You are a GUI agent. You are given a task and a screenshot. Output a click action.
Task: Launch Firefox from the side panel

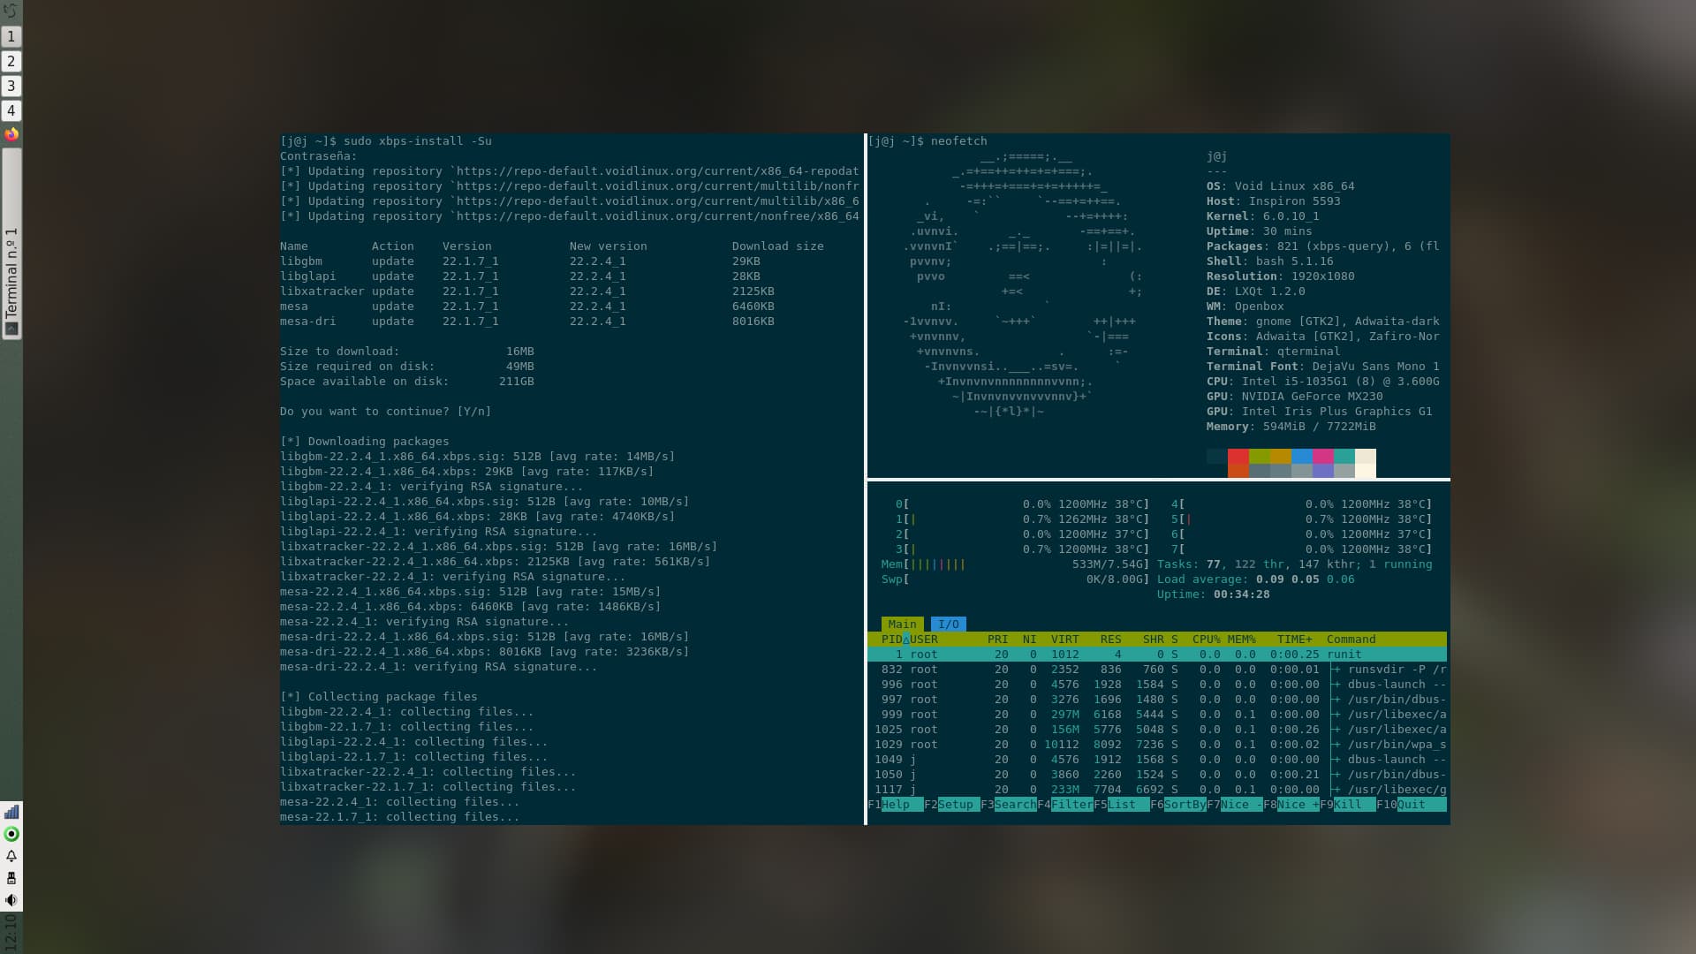(x=11, y=134)
